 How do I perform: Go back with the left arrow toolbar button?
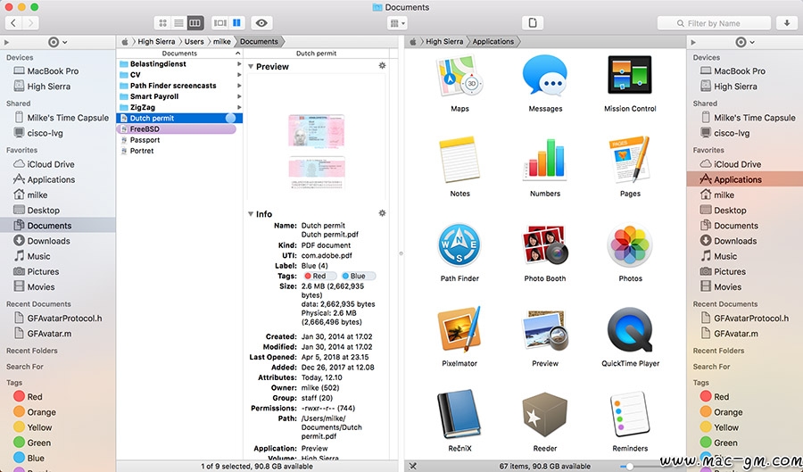point(13,23)
